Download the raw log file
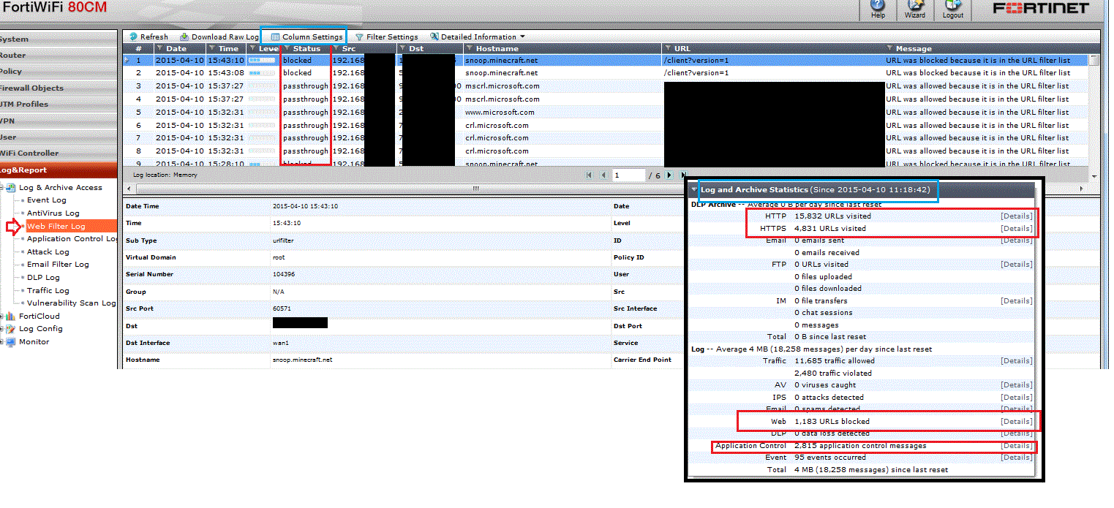Image resolution: width=1114 pixels, height=508 pixels. coord(219,37)
